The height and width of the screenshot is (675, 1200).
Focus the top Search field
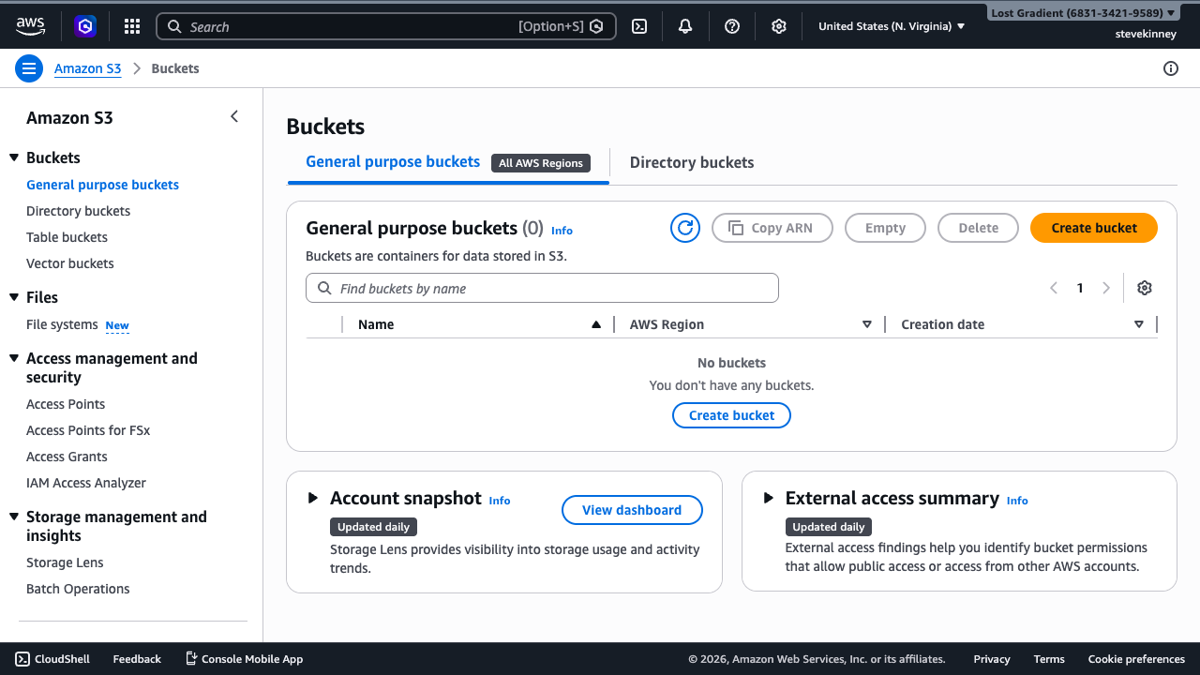pyautogui.click(x=386, y=26)
